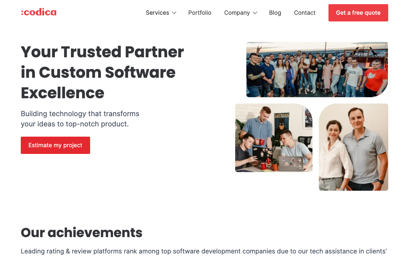
Task: Open the photo of two founders
Action: (353, 147)
